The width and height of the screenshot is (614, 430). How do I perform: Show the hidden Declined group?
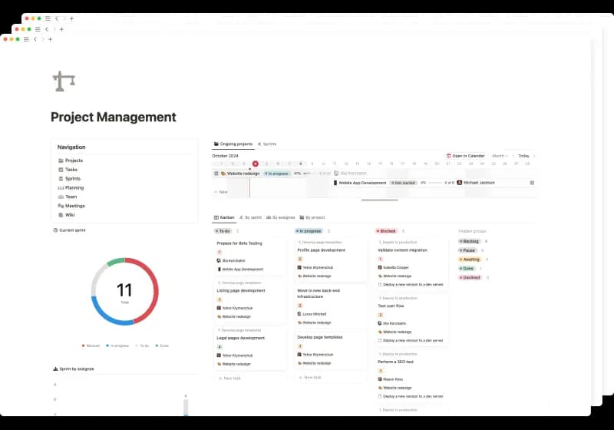click(470, 278)
